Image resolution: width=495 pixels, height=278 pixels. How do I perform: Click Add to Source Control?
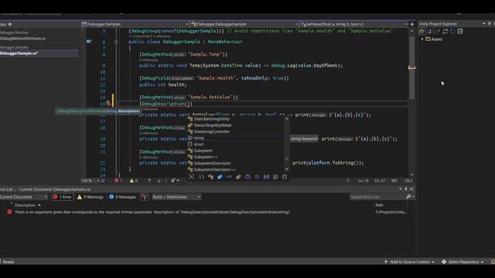tap(409, 262)
